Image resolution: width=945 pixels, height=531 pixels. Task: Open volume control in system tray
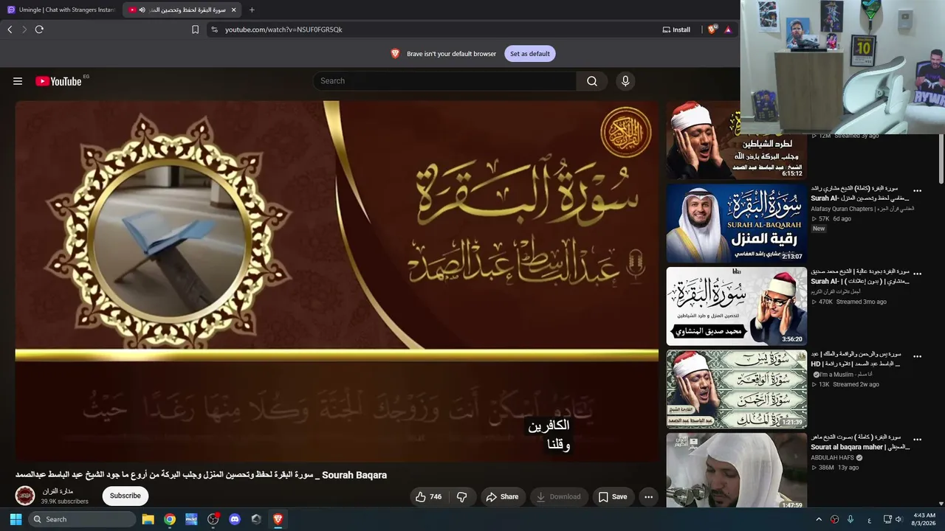coord(898,519)
